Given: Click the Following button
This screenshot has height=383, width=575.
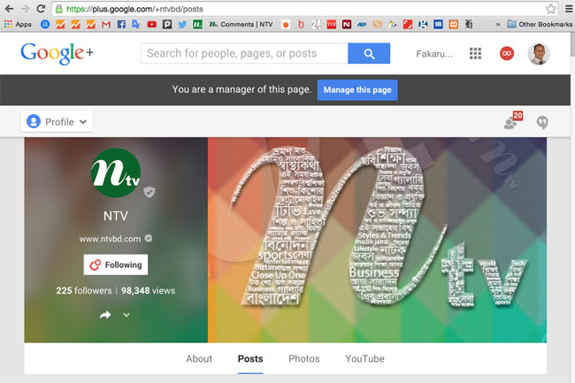Looking at the screenshot, I should click(116, 264).
